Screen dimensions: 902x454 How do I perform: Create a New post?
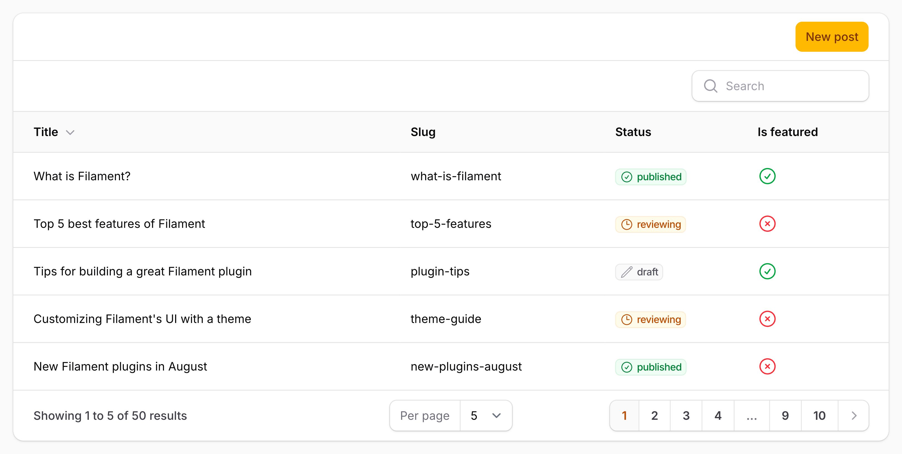(832, 37)
